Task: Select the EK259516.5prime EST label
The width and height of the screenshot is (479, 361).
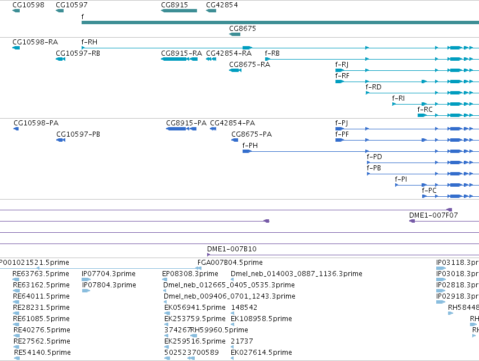Action: point(195,341)
